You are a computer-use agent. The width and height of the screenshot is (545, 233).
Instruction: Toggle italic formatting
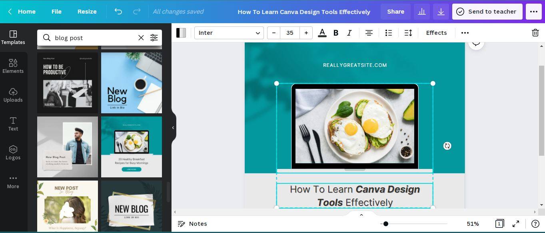pos(349,33)
